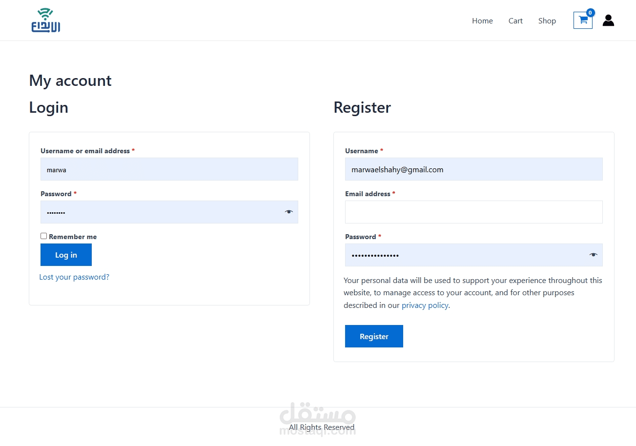
Task: Click the blue Register button
Action: [374, 336]
